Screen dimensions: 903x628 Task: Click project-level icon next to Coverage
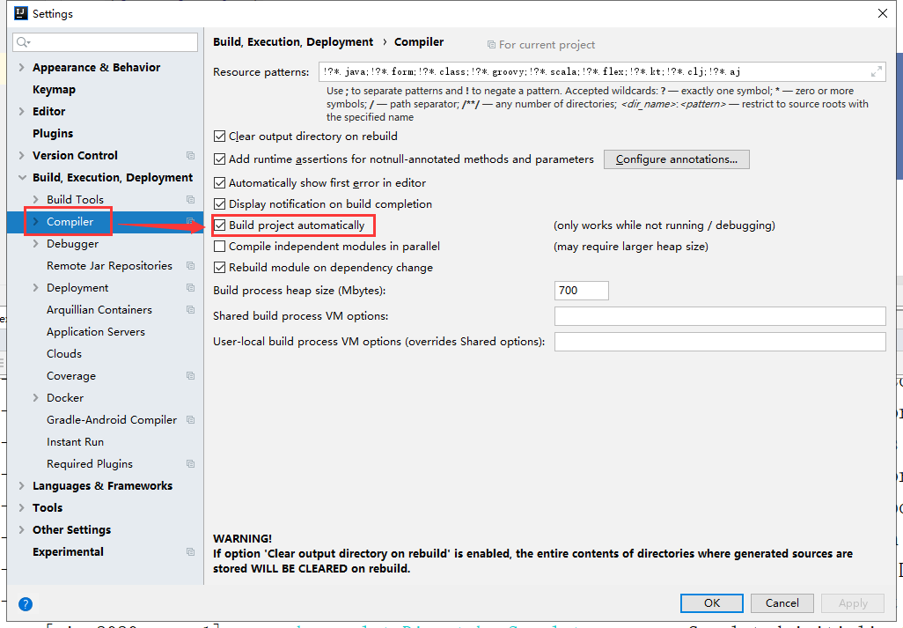coord(191,375)
